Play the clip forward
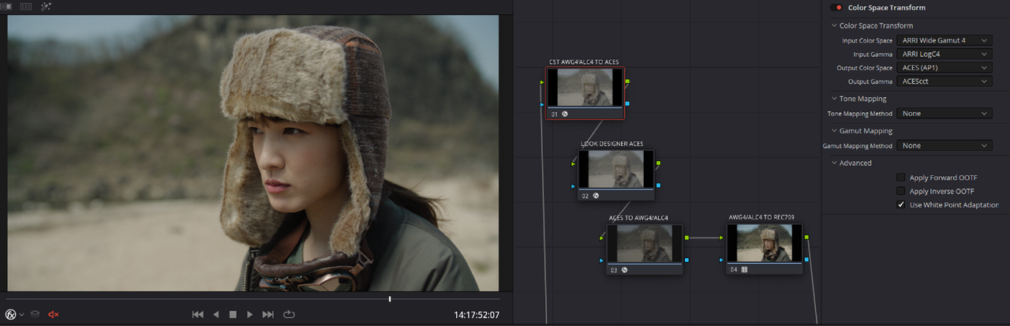The width and height of the screenshot is (1010, 326). [250, 314]
